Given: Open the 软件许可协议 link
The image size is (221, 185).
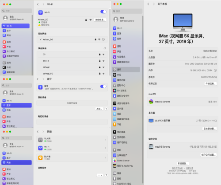Looking at the screenshot, I should tap(177, 168).
